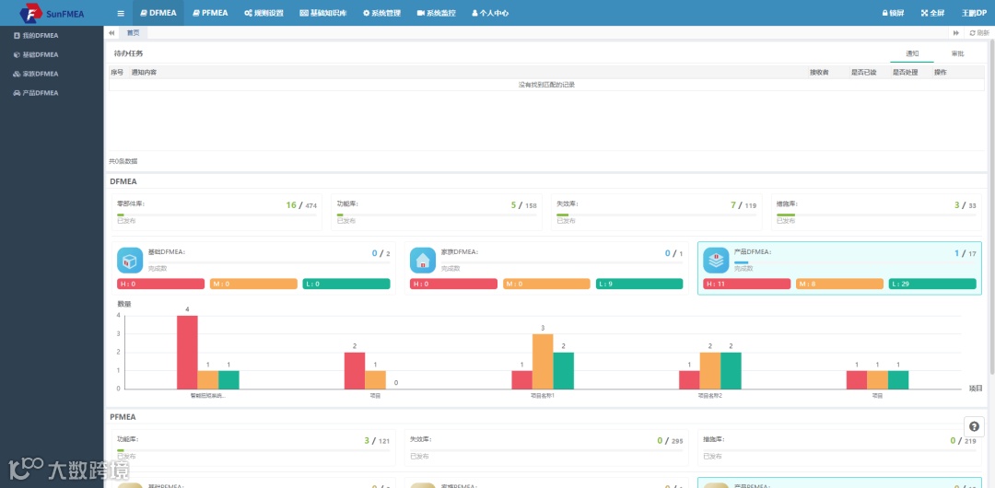Open the 规则设置 menu
This screenshot has height=488, width=995.
(x=264, y=13)
